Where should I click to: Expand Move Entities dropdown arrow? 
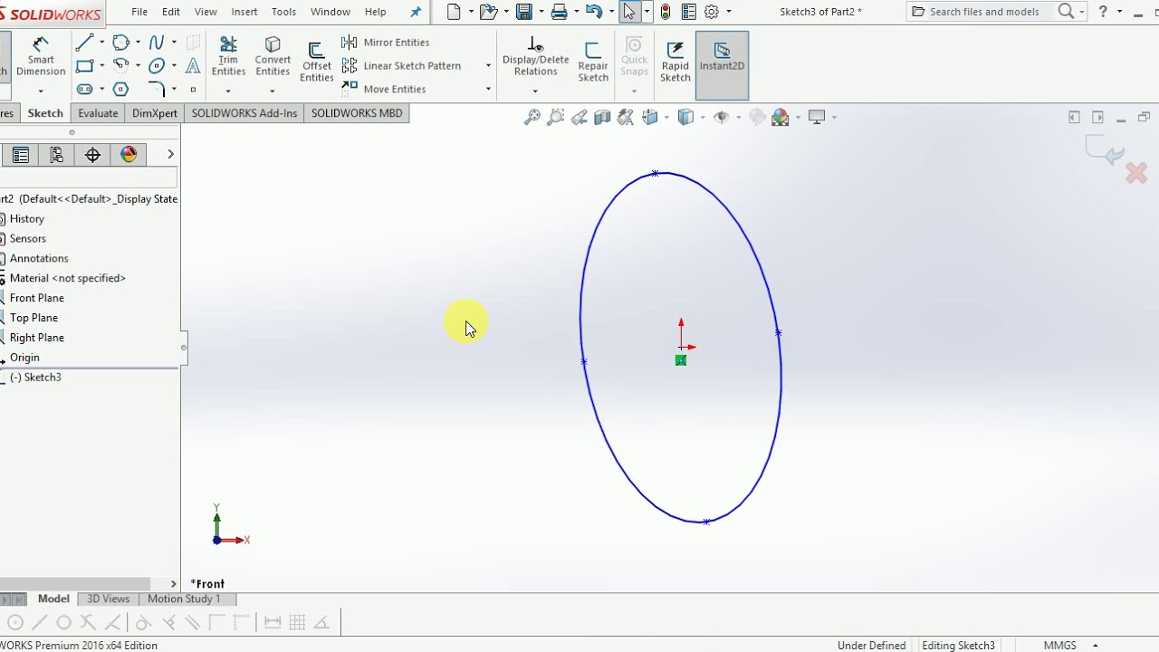coord(488,89)
